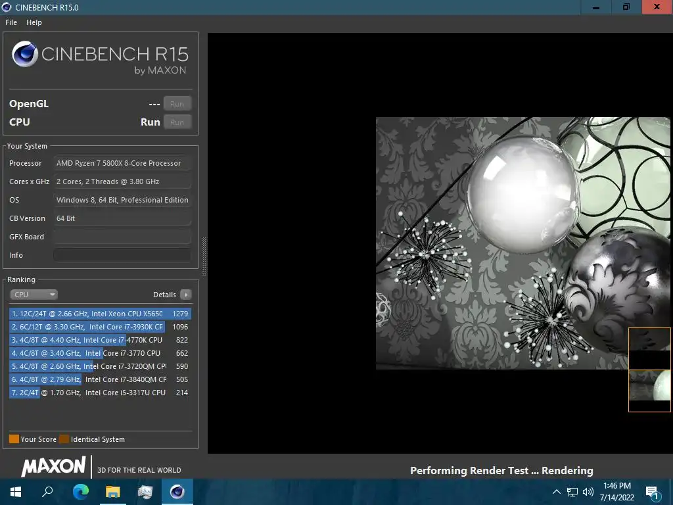
Task: Click the OpenGL Run button
Action: coord(177,104)
